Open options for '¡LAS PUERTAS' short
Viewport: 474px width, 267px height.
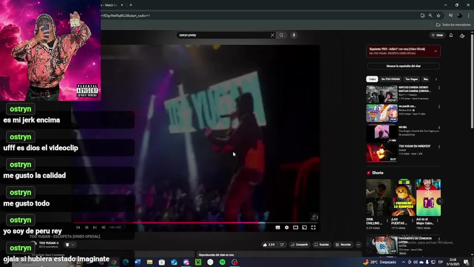coord(412,220)
